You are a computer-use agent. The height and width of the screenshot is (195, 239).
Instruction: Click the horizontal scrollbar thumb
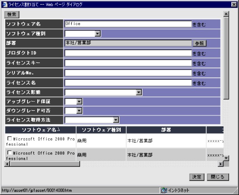45,164
